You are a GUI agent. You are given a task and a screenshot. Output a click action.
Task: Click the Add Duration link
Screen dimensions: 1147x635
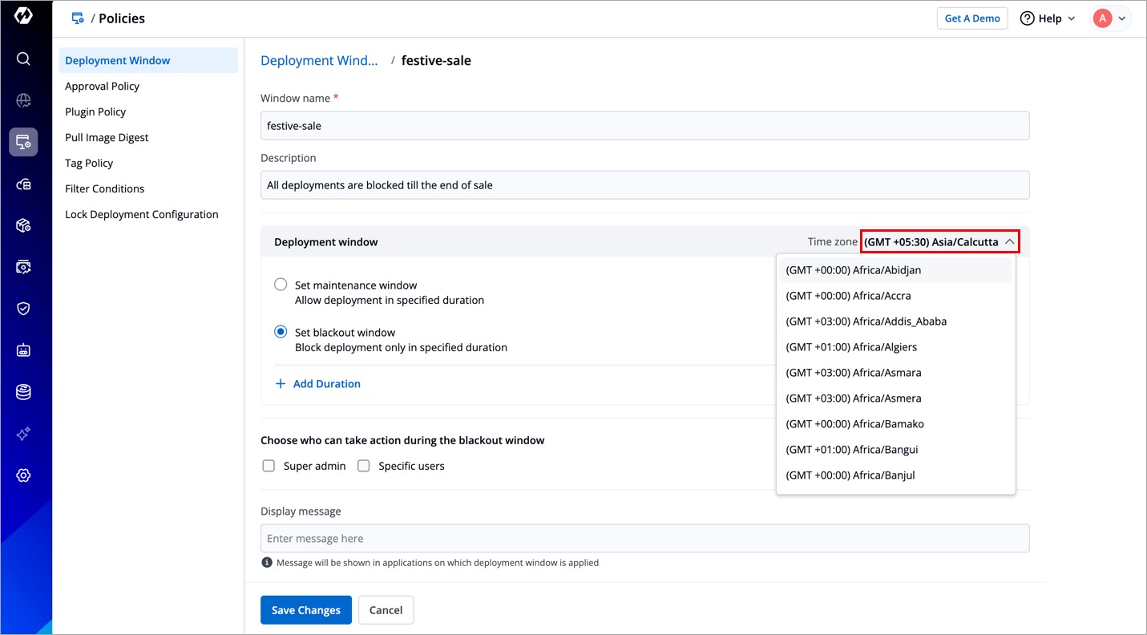click(x=318, y=384)
